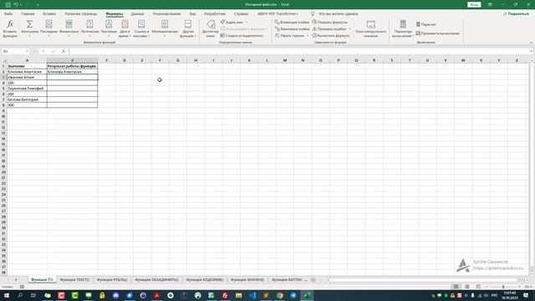The image size is (535, 301).
Task: Open the Data (Данные) tab
Action: [x=137, y=14]
